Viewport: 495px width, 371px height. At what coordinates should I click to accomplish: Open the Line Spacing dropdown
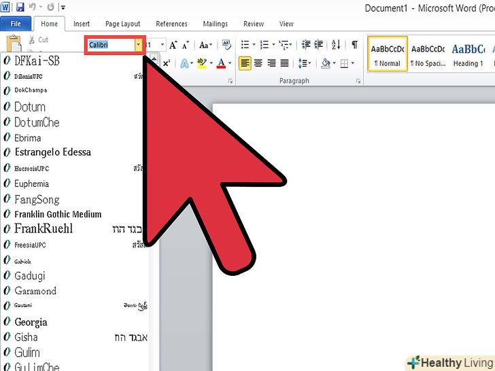click(x=305, y=63)
